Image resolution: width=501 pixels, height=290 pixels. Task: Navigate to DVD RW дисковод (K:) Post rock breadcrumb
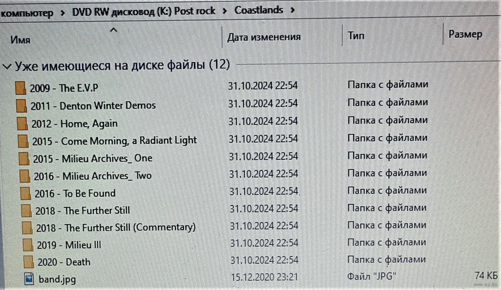pos(144,12)
